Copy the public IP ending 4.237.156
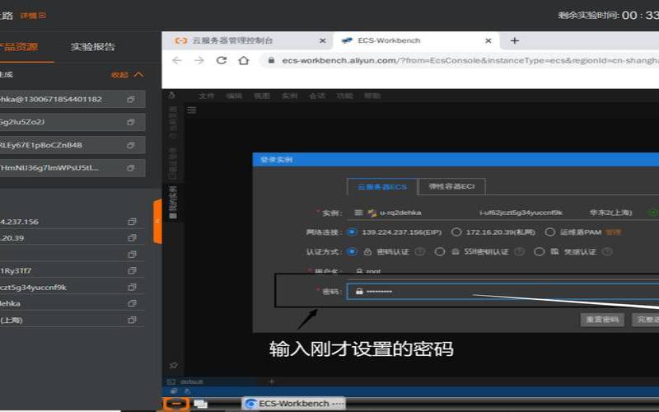 point(132,222)
